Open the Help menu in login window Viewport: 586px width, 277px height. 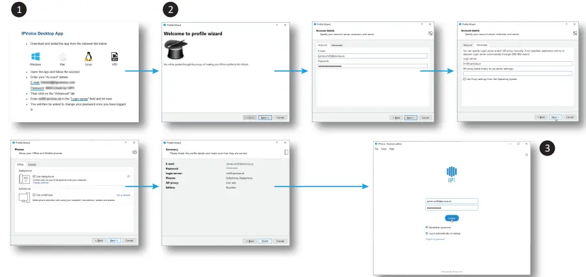[x=392, y=149]
